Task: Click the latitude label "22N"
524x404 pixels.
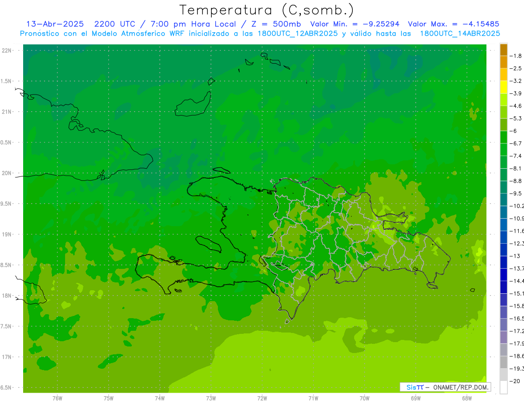Action: (x=7, y=51)
